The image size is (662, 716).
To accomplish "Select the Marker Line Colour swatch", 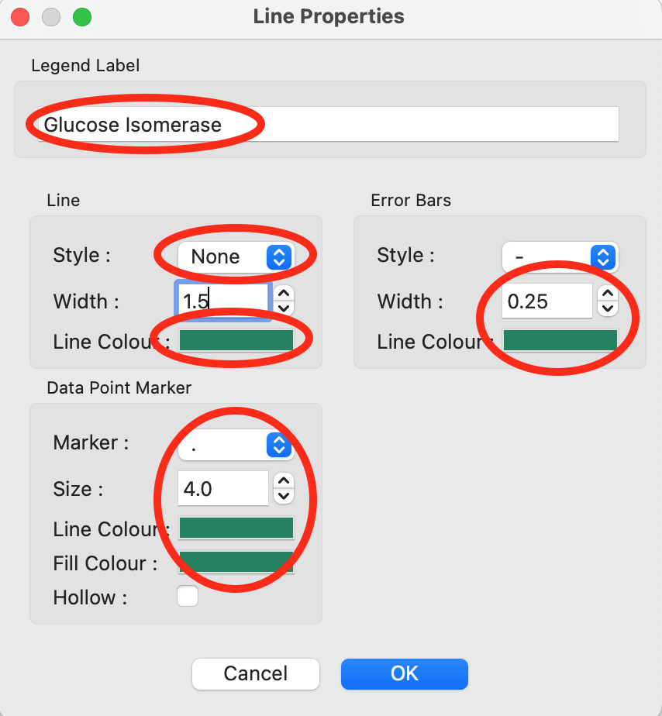I will pos(236,528).
